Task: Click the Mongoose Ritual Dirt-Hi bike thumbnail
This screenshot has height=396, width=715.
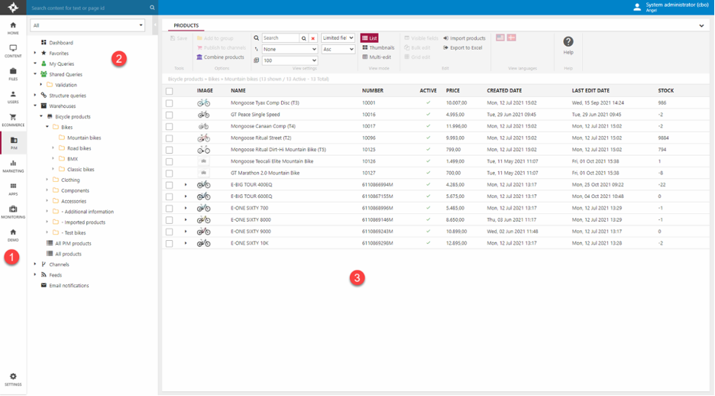Action: 203,150
